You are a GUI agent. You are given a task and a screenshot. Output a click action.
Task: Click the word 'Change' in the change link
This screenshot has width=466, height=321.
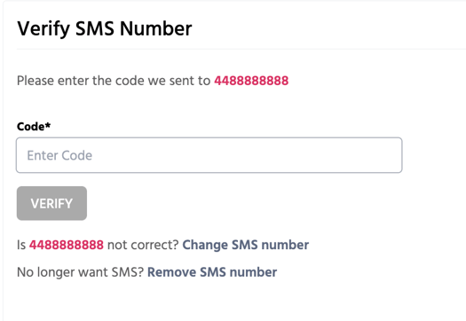[205, 246]
